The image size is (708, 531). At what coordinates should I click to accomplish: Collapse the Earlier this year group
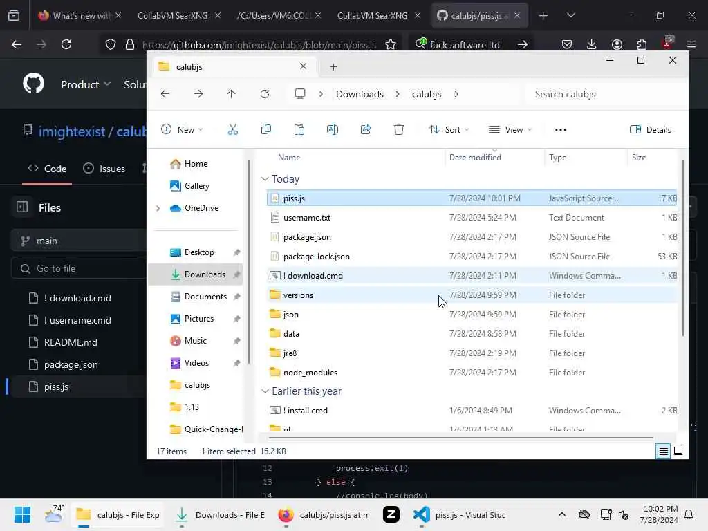point(265,391)
